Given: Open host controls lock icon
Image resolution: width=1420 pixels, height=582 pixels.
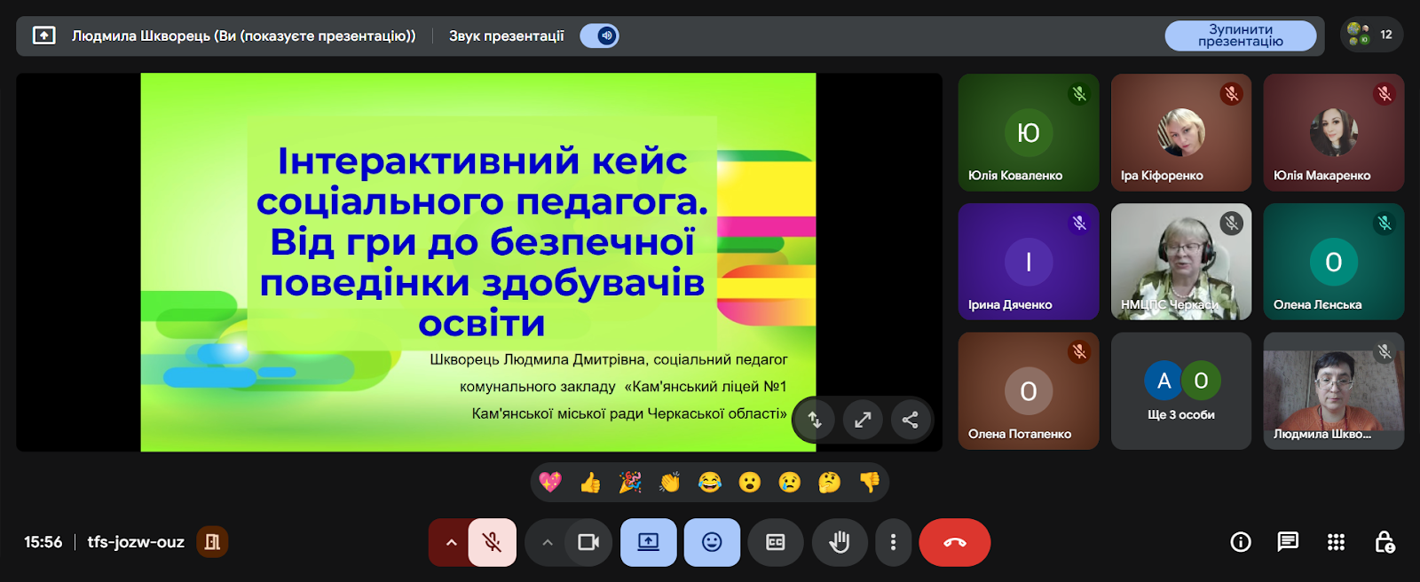Looking at the screenshot, I should pos(1384,542).
